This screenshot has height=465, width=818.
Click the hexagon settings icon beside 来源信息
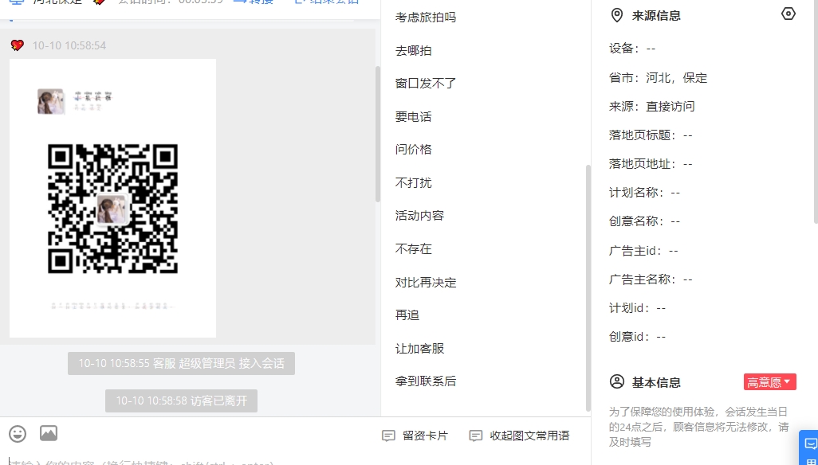click(x=789, y=14)
